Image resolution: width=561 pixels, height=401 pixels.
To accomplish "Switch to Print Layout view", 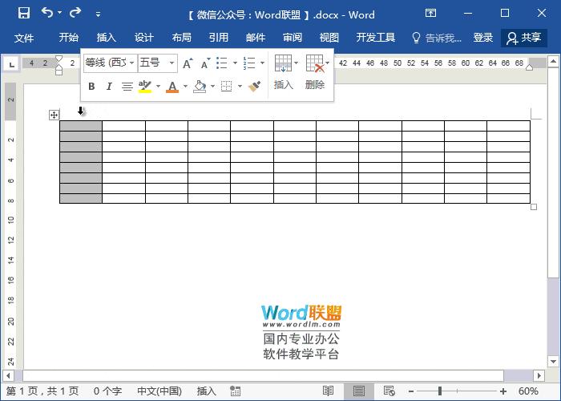I will point(359,391).
